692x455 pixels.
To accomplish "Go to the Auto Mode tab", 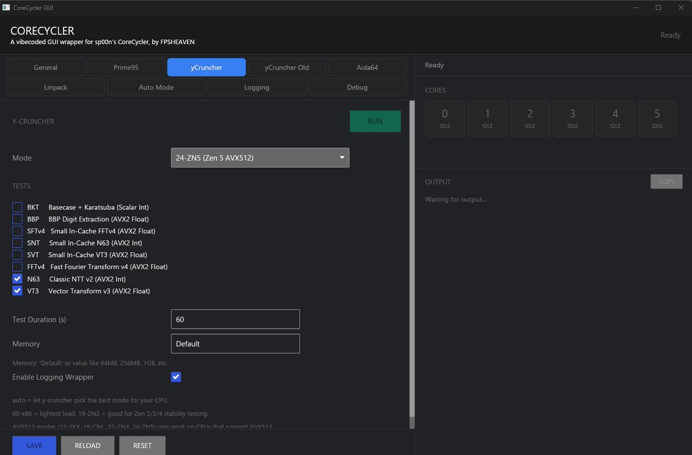I will (156, 87).
